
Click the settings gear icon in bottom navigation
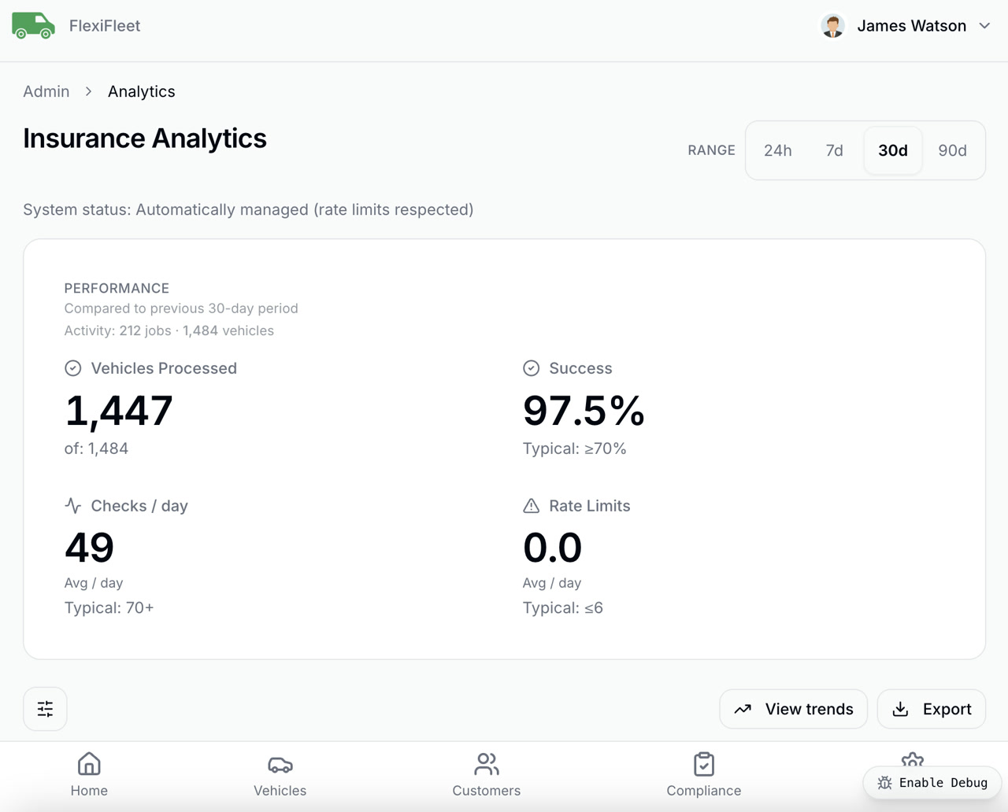click(913, 759)
